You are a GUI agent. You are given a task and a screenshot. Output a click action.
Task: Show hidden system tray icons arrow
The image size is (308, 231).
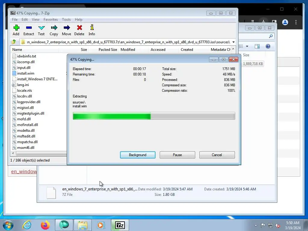(x=256, y=225)
